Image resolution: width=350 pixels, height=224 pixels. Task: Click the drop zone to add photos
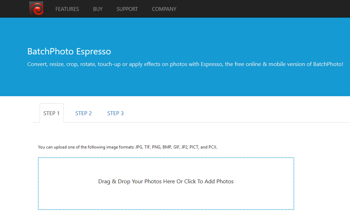coord(166,184)
